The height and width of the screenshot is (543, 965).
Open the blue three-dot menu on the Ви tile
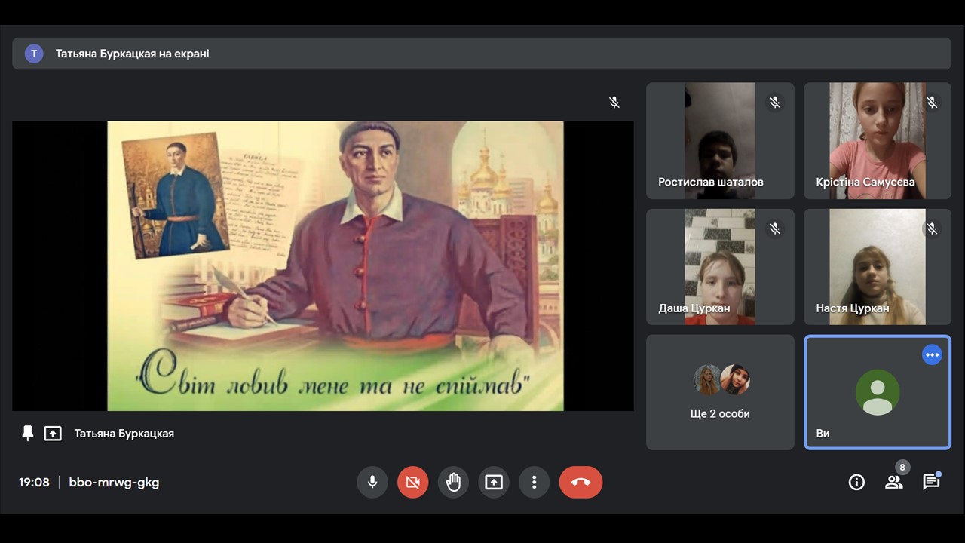(933, 354)
